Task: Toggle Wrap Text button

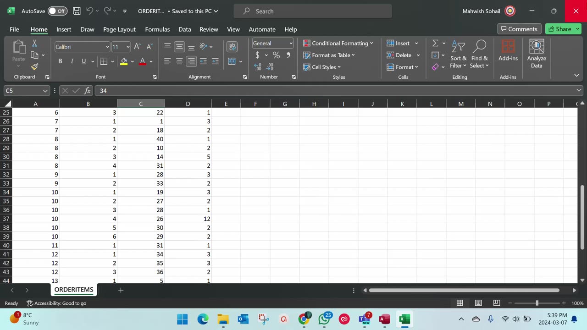Action: click(x=232, y=47)
